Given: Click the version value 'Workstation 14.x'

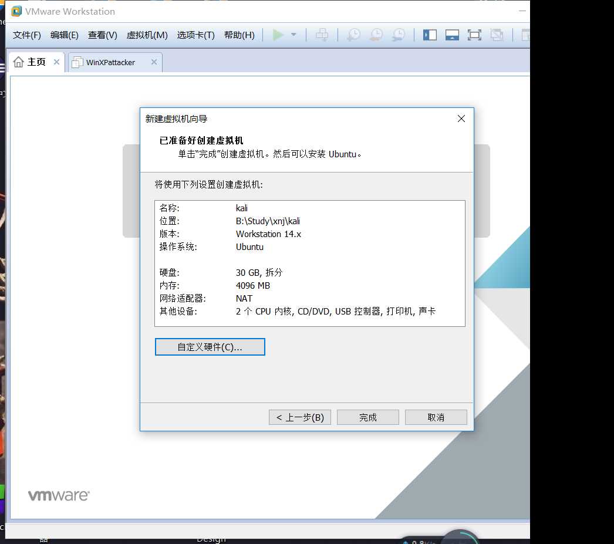Looking at the screenshot, I should [x=268, y=234].
